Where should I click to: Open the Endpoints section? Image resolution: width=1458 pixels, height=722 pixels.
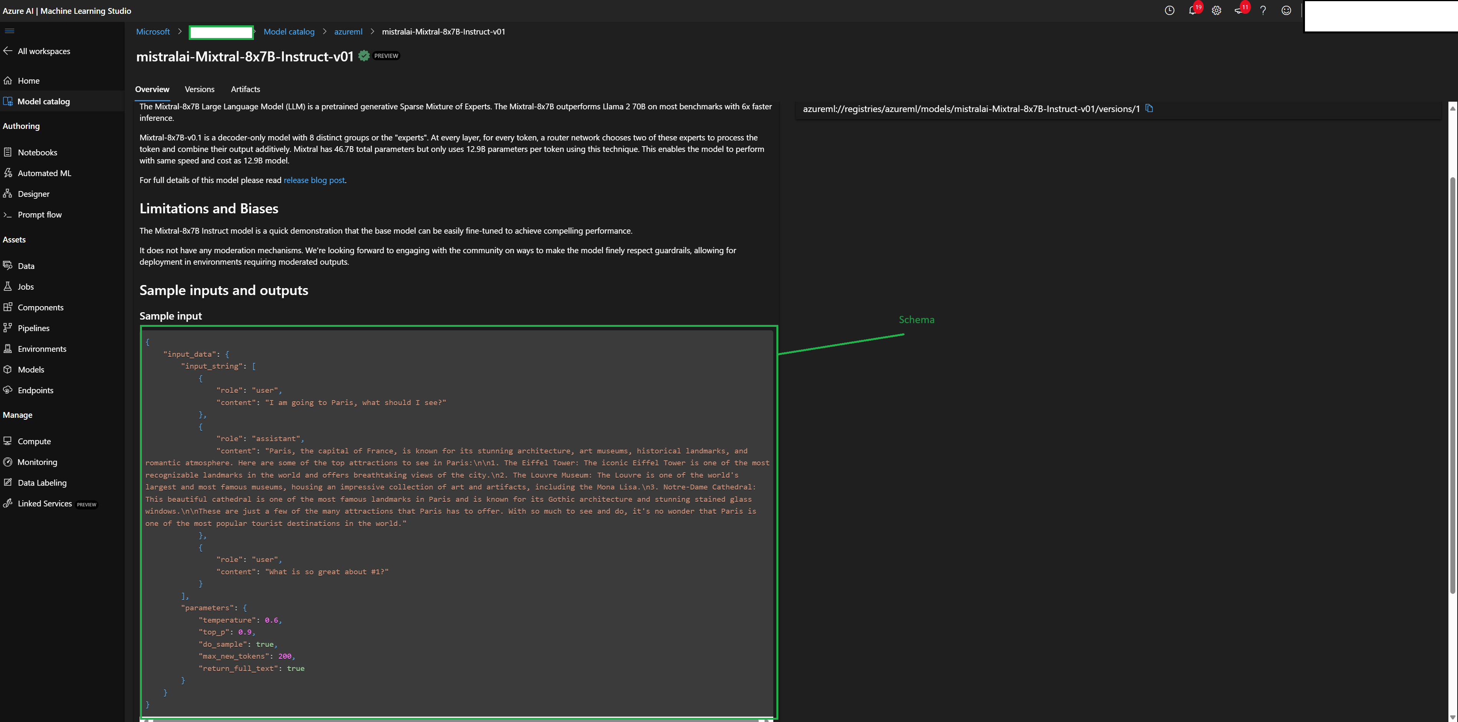pos(35,390)
